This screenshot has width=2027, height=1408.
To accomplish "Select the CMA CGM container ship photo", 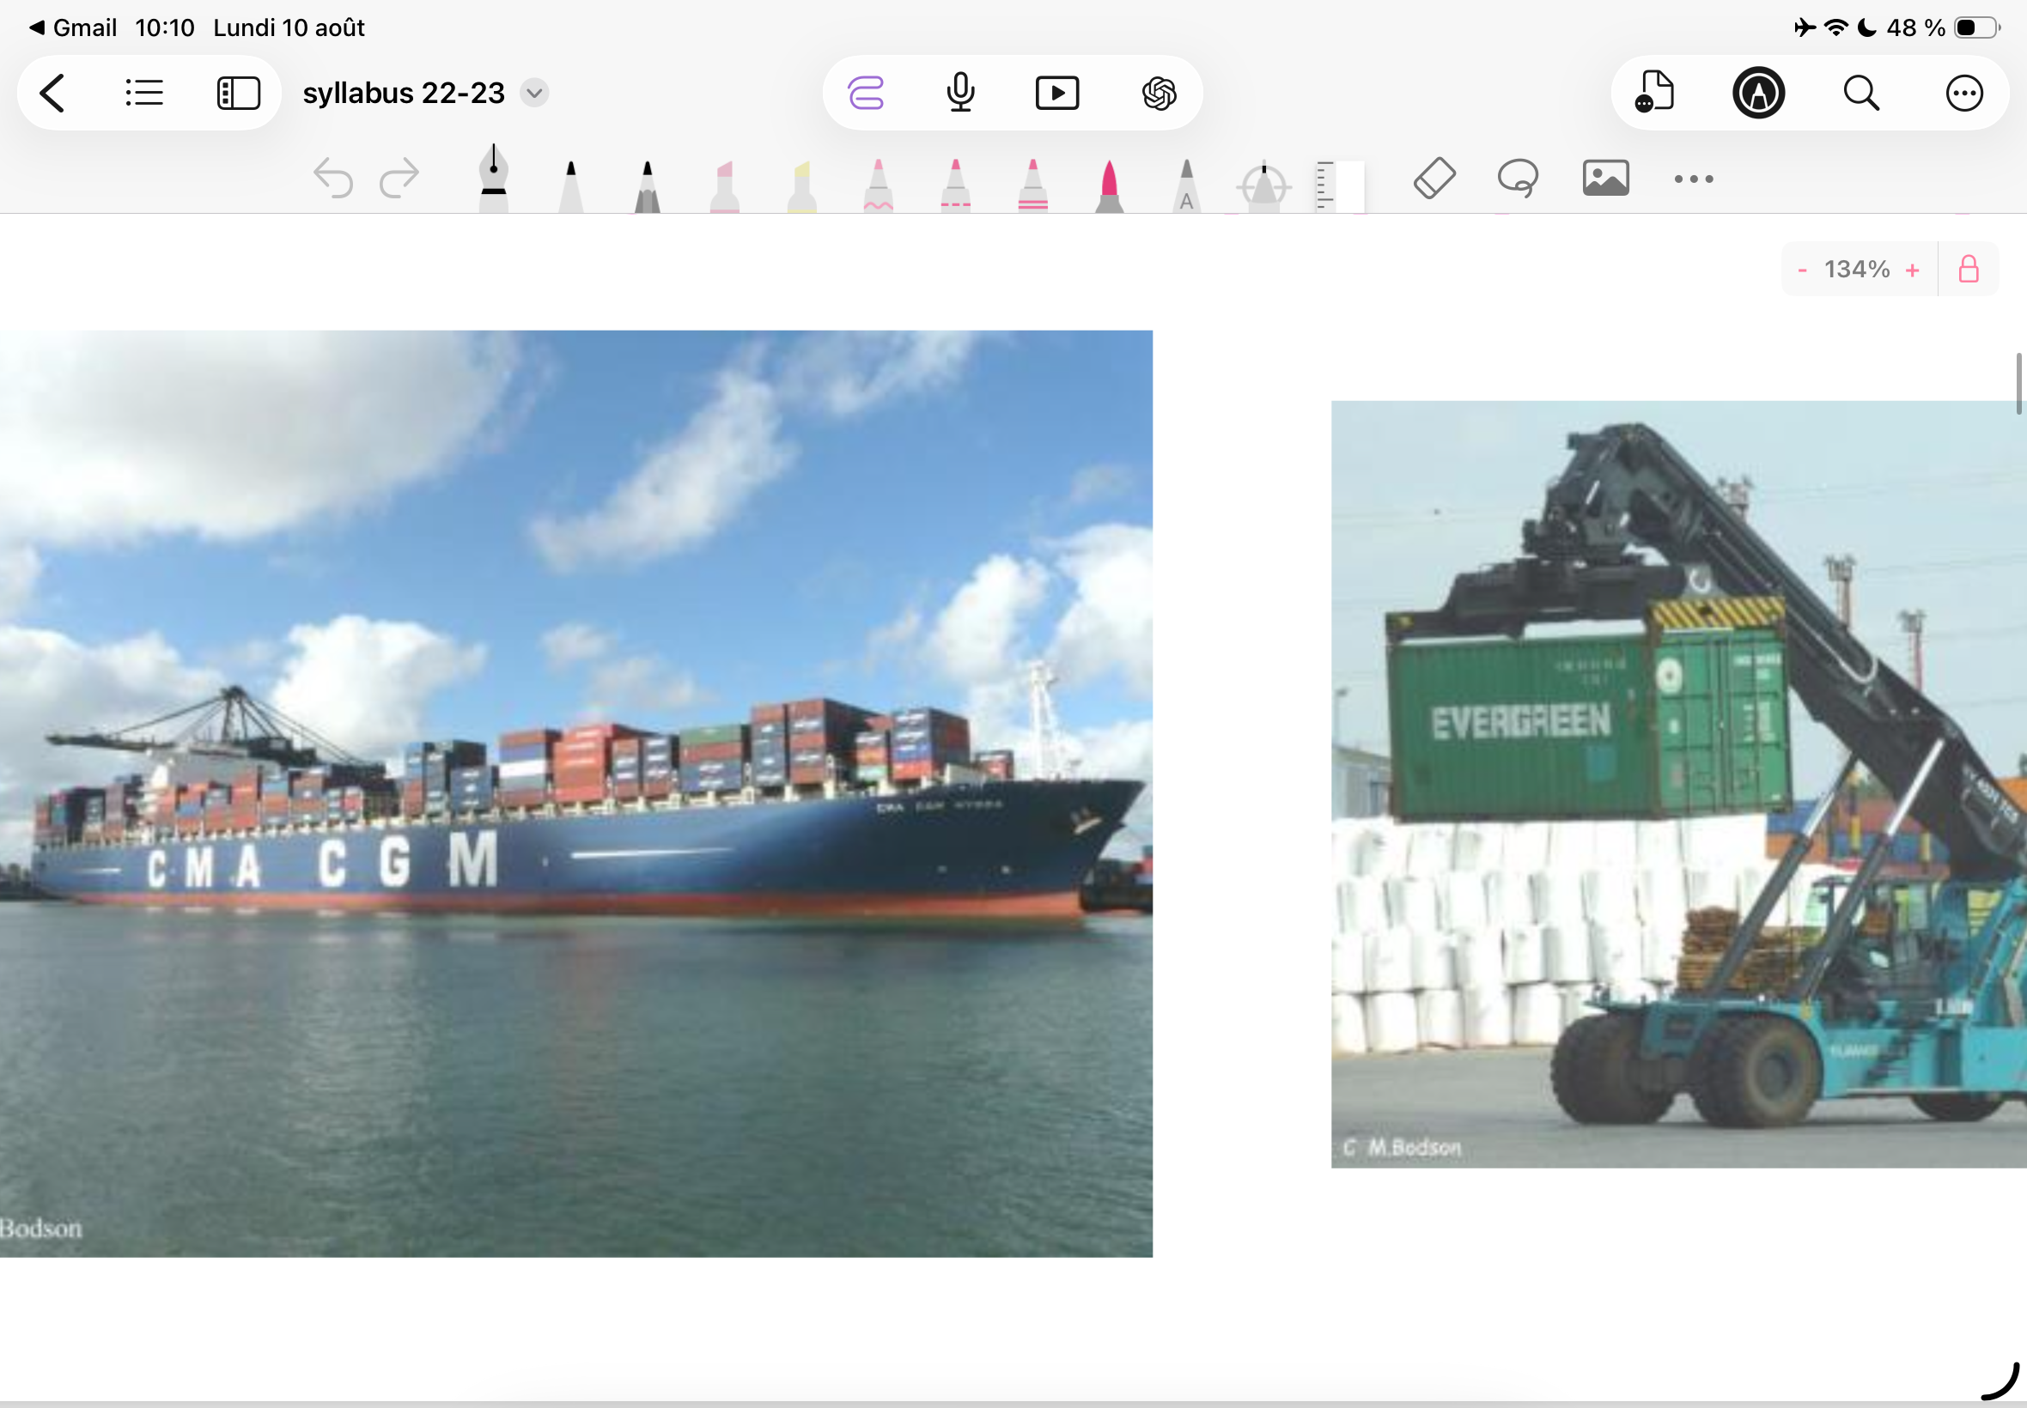I will click(576, 794).
